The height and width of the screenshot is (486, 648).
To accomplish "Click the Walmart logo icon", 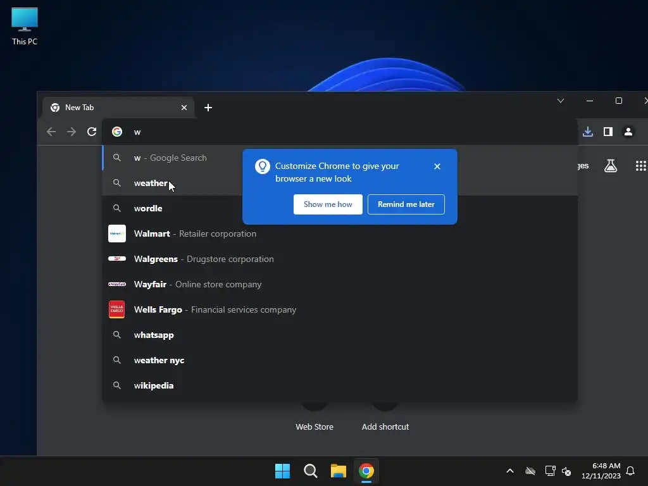I will [117, 234].
